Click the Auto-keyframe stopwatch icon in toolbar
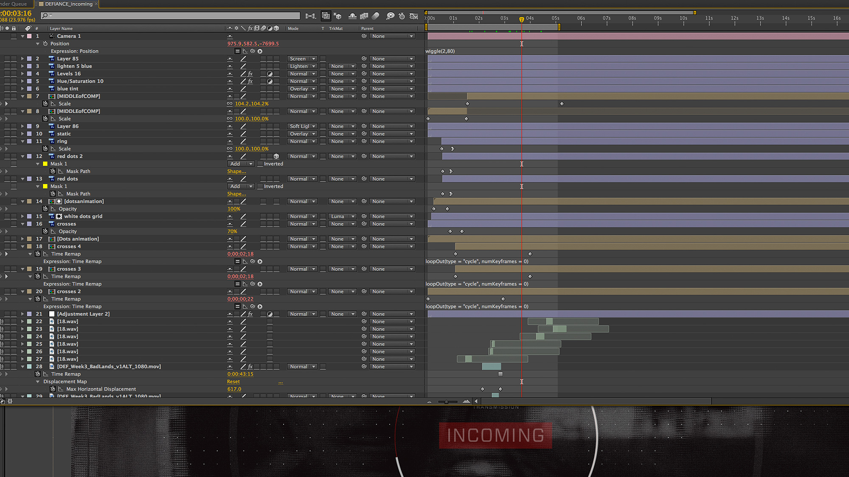 (x=402, y=16)
